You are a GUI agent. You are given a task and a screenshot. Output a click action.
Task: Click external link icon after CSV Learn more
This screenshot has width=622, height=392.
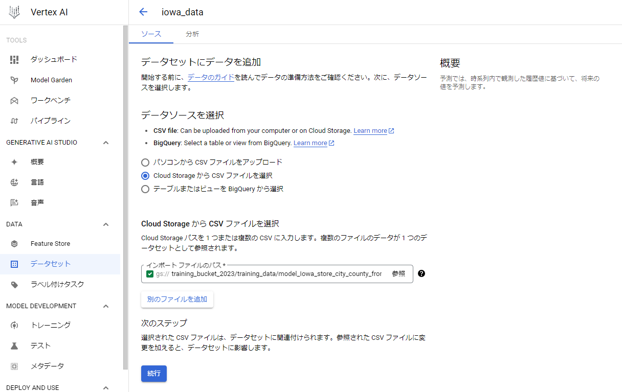pyautogui.click(x=391, y=131)
